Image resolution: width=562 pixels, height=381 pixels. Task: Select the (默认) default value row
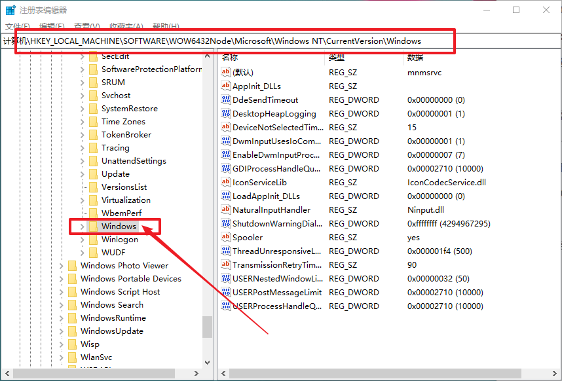tap(243, 72)
